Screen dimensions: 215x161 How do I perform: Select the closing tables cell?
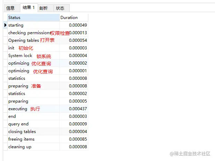point(33,132)
